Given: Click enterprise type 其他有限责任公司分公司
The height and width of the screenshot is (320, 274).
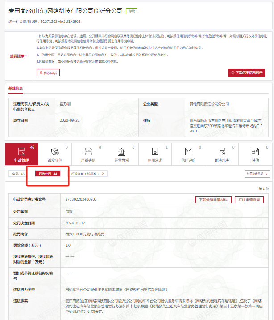Looking at the screenshot, I should (x=209, y=104).
